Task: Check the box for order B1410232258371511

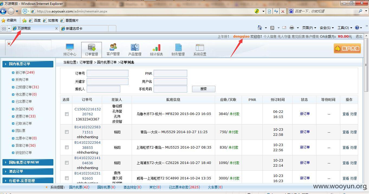Action: coord(67,132)
